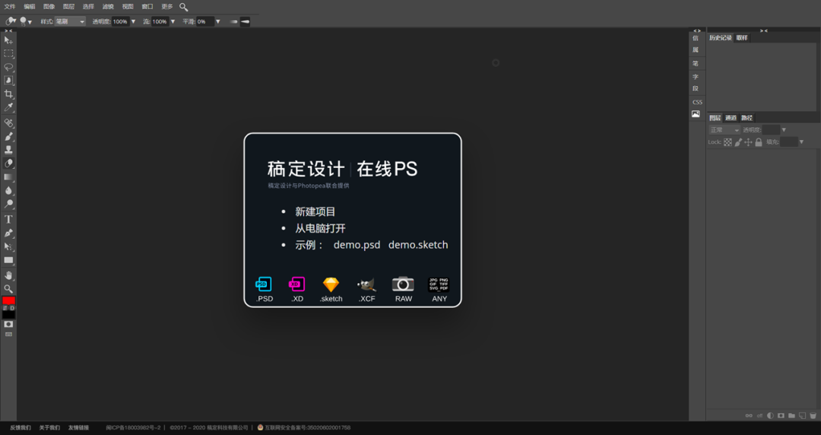
Task: Enable the hard brush tip option
Action: 245,21
